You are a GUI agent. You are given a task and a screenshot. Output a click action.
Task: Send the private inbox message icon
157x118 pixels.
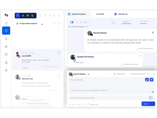pos(151,98)
